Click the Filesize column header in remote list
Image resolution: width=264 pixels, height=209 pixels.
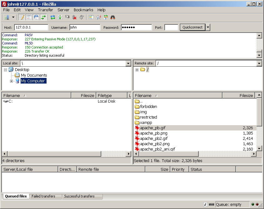(238, 95)
